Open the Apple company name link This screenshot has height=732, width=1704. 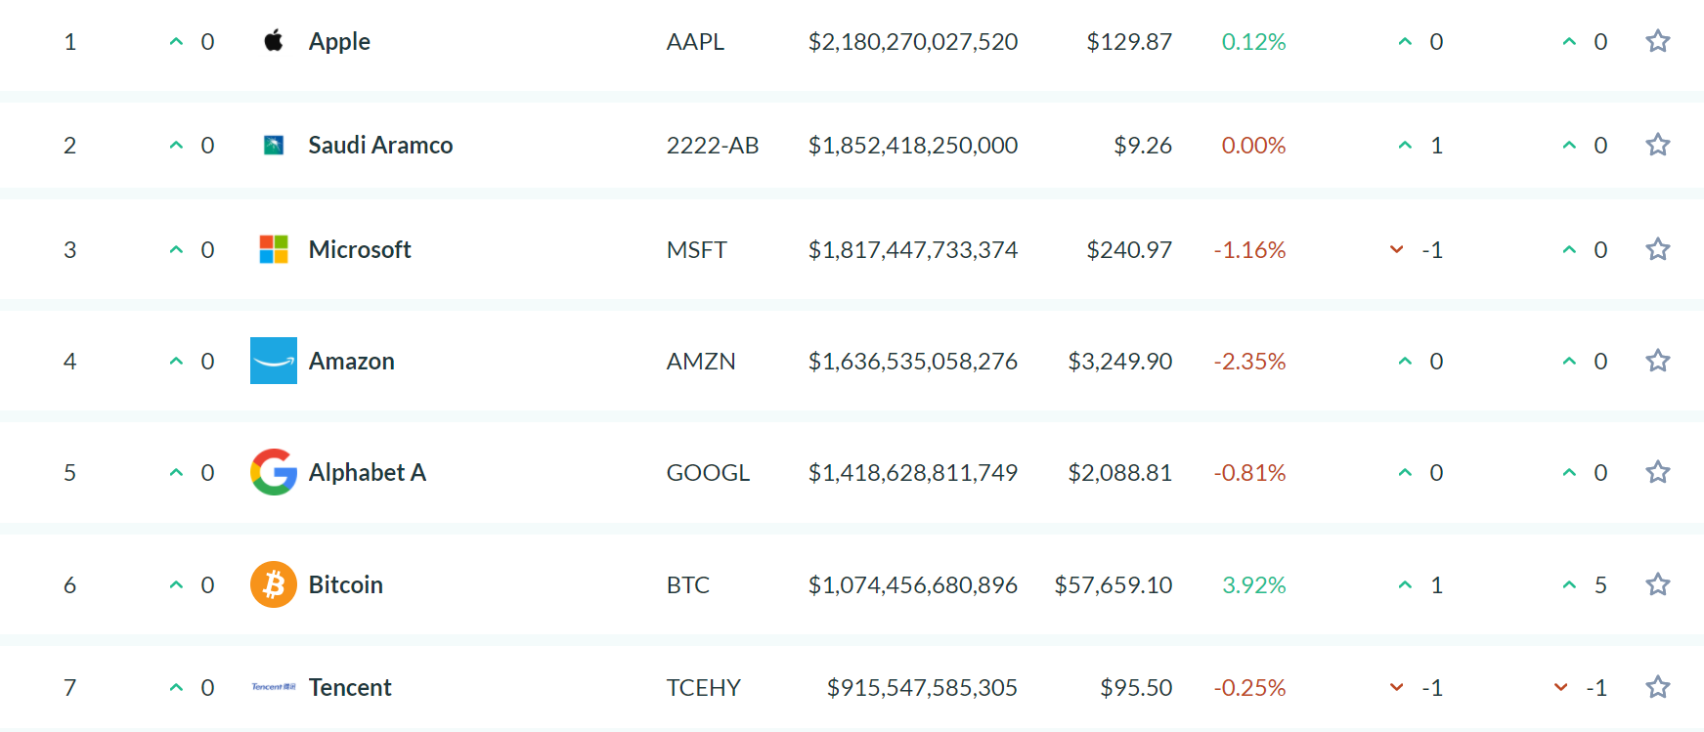[339, 41]
